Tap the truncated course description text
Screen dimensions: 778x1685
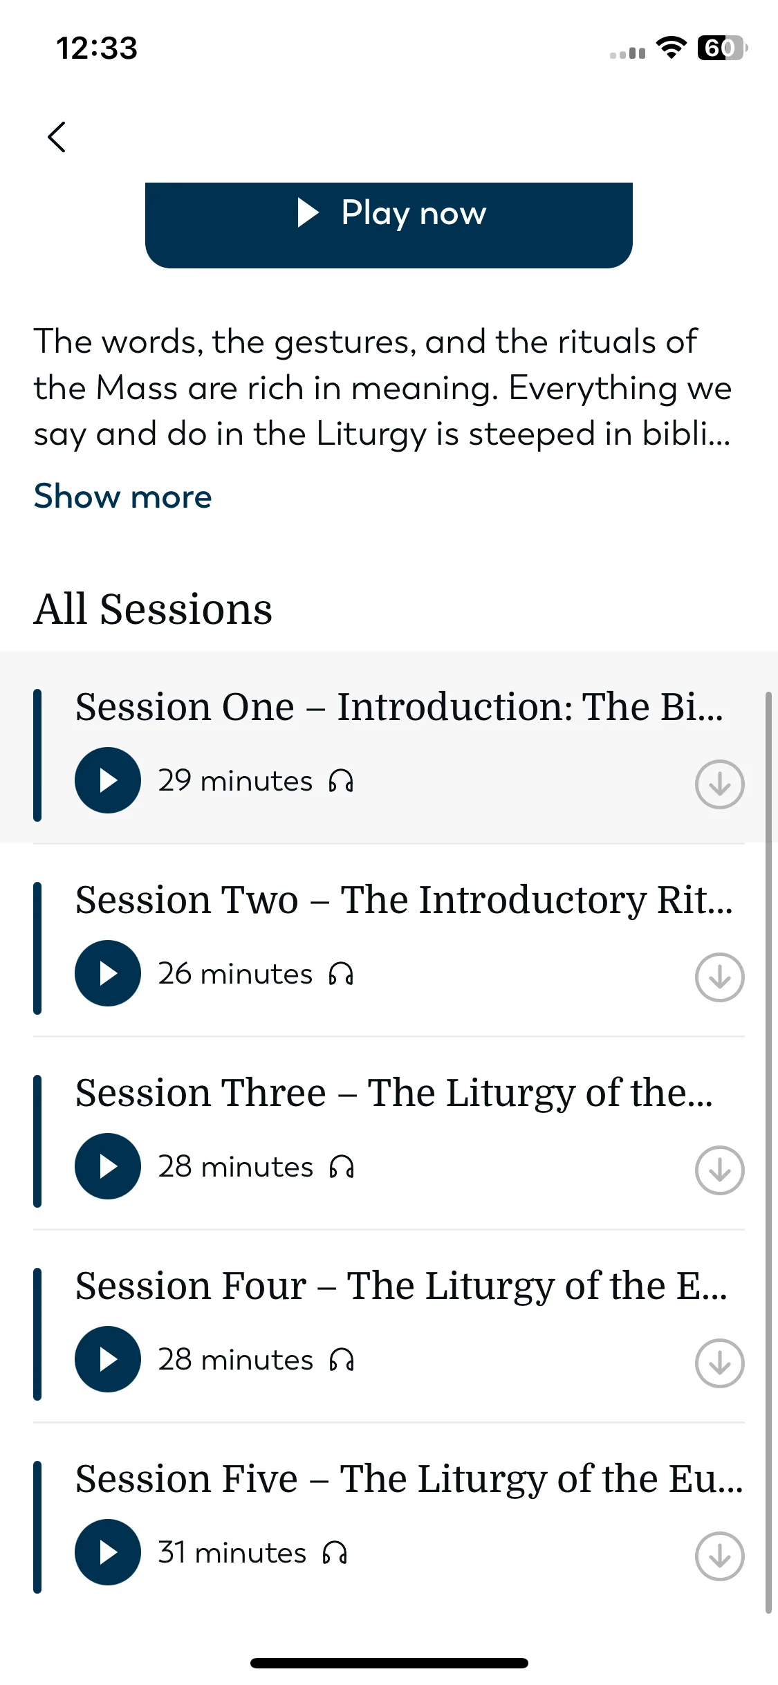382,388
